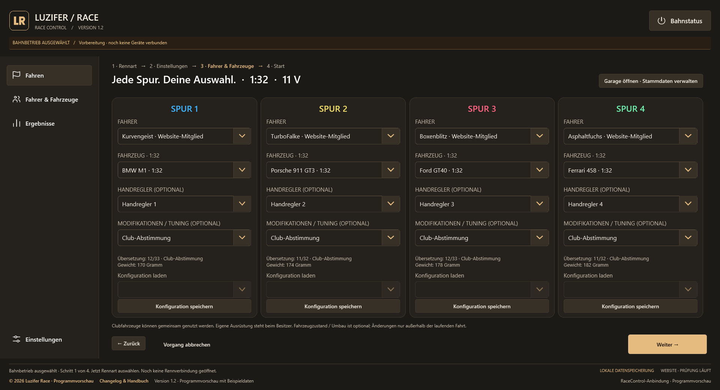Viewport: 720px width, 390px height.
Task: Click Vorgang abbrechen
Action: [187, 345]
